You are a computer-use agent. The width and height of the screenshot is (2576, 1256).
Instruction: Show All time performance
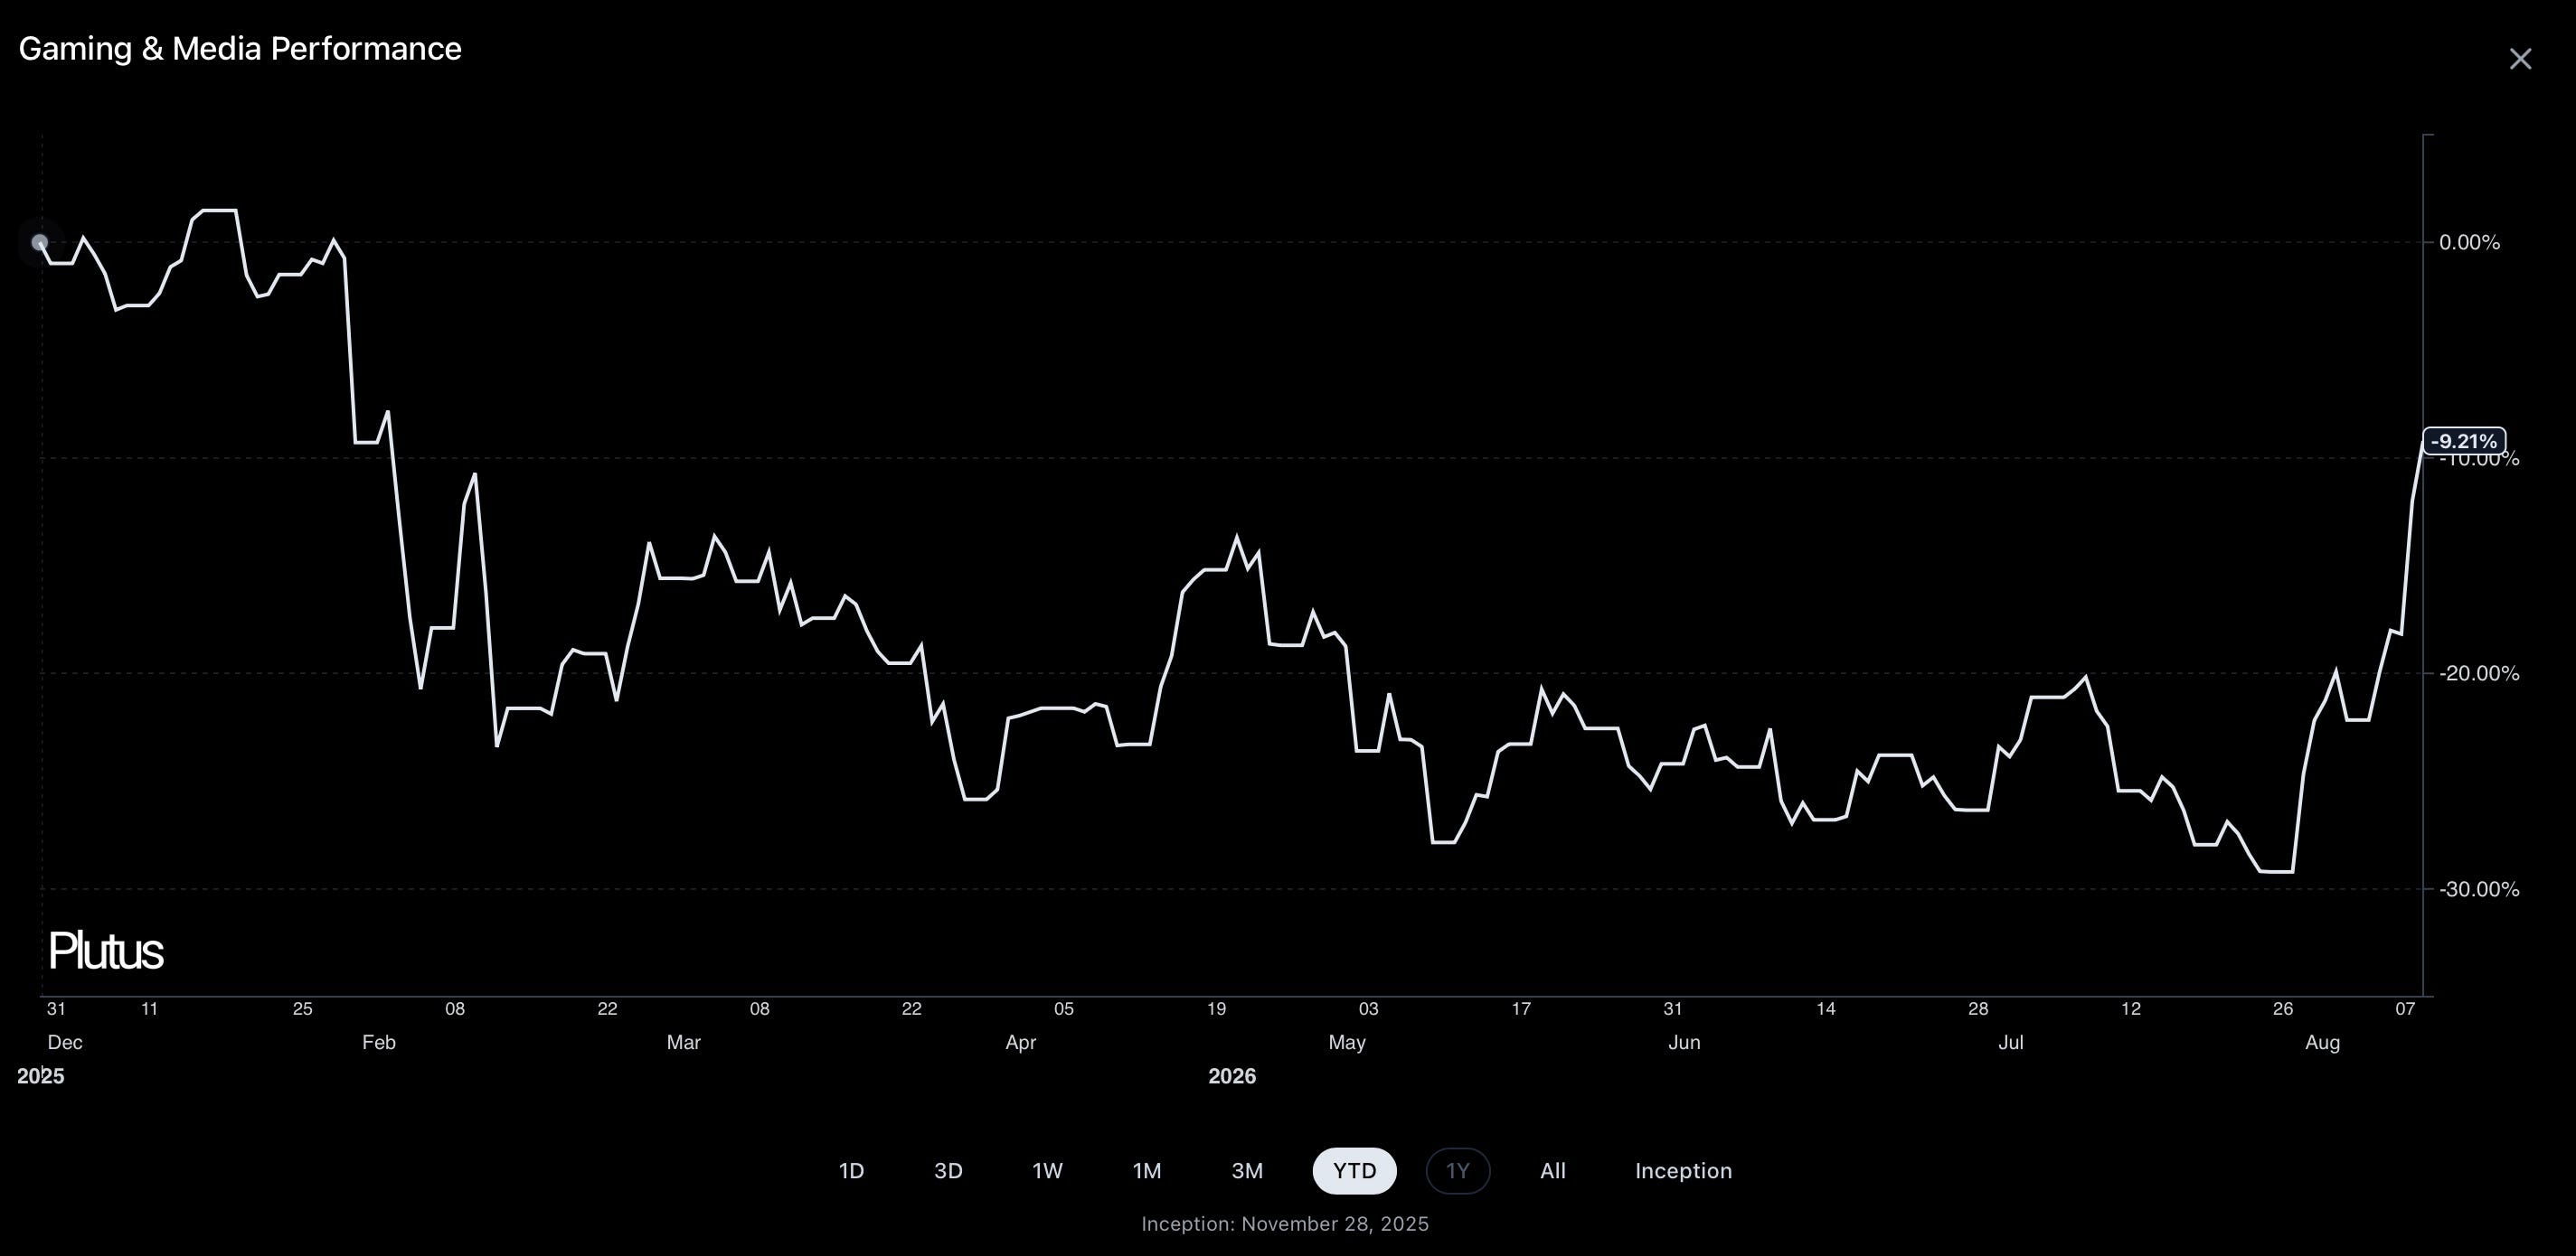click(x=1553, y=1171)
